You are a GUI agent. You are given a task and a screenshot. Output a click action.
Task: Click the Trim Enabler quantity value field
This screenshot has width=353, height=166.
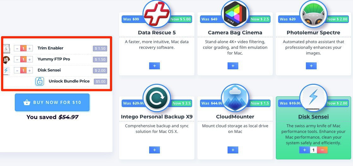[23, 48]
